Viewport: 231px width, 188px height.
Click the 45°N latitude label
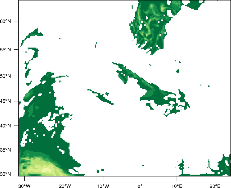tap(5, 101)
